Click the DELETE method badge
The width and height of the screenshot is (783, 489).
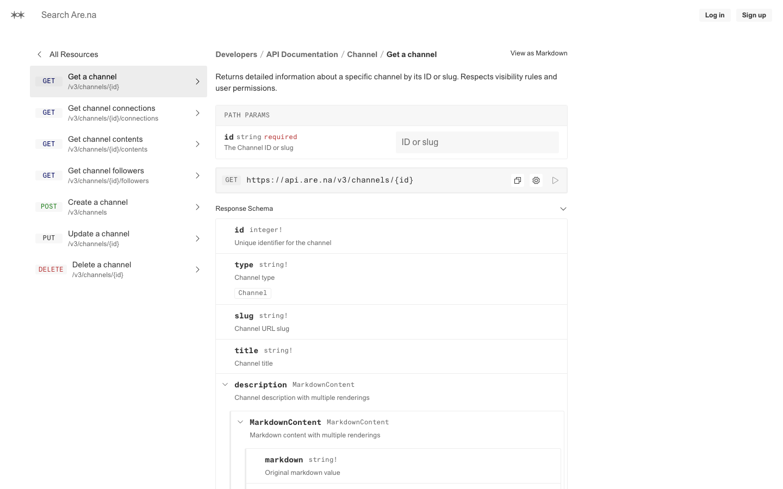(51, 269)
